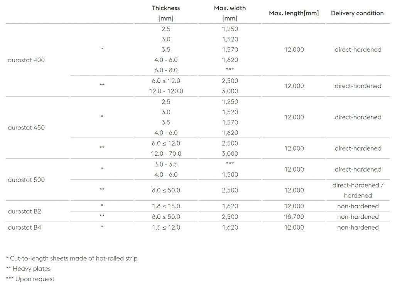Select the Heavy plates footnote

pos(28,269)
